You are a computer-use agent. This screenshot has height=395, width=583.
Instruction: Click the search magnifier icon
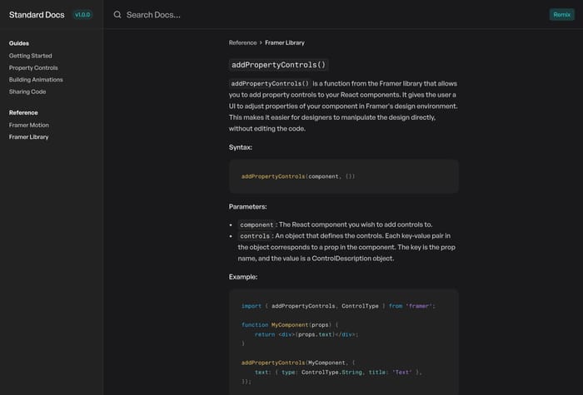pyautogui.click(x=117, y=15)
